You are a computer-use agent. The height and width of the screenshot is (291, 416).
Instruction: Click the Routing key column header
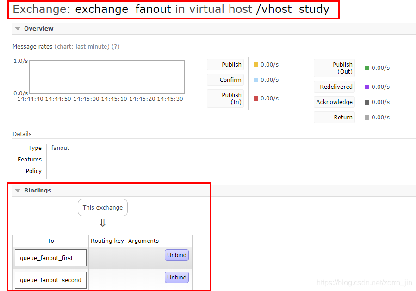point(107,241)
